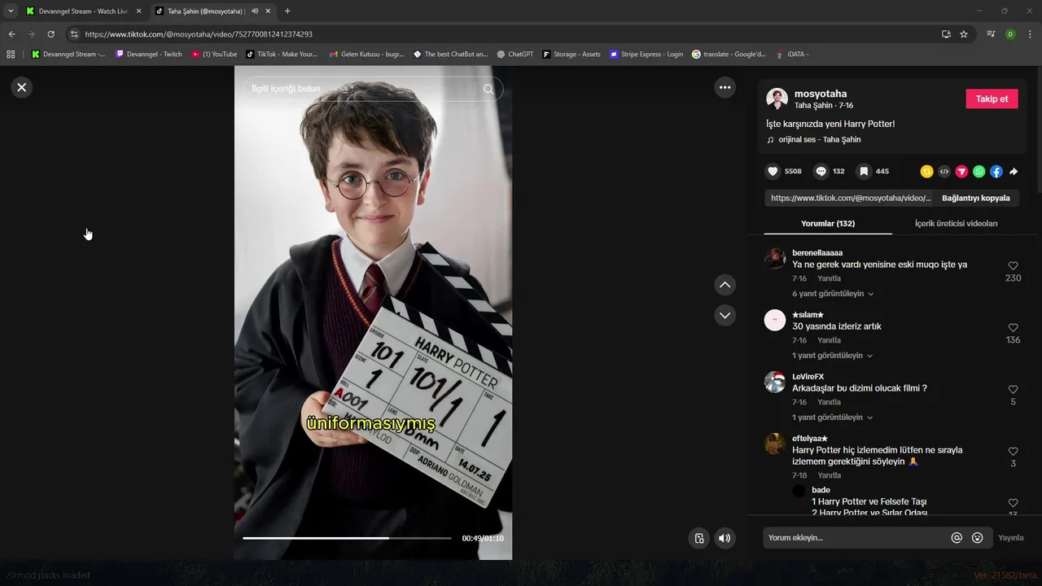Like the video with heart icon
Screen dimensions: 1042x586
pyautogui.click(x=773, y=171)
